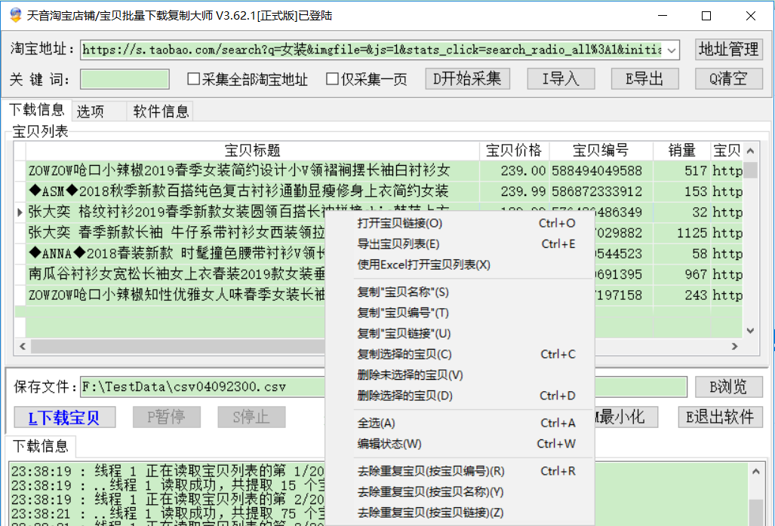Viewport: 775px width, 526px height.
Task: Click the Q清空 clear button
Action: click(x=728, y=78)
